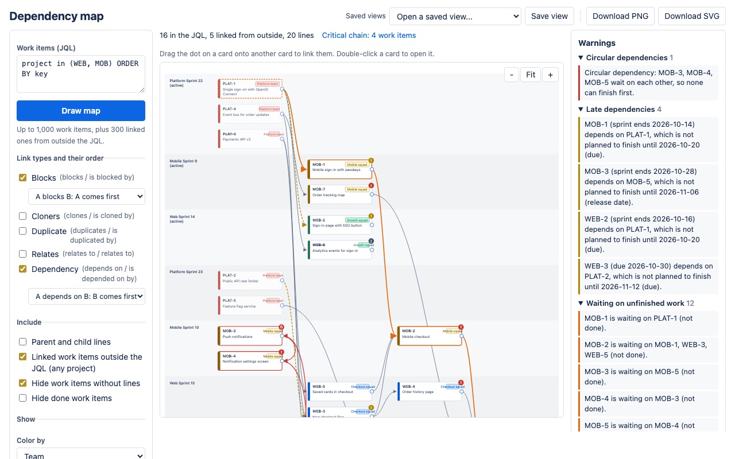Enable Parent and child lines checkbox
Viewport: 735px width, 459px height.
(x=23, y=342)
